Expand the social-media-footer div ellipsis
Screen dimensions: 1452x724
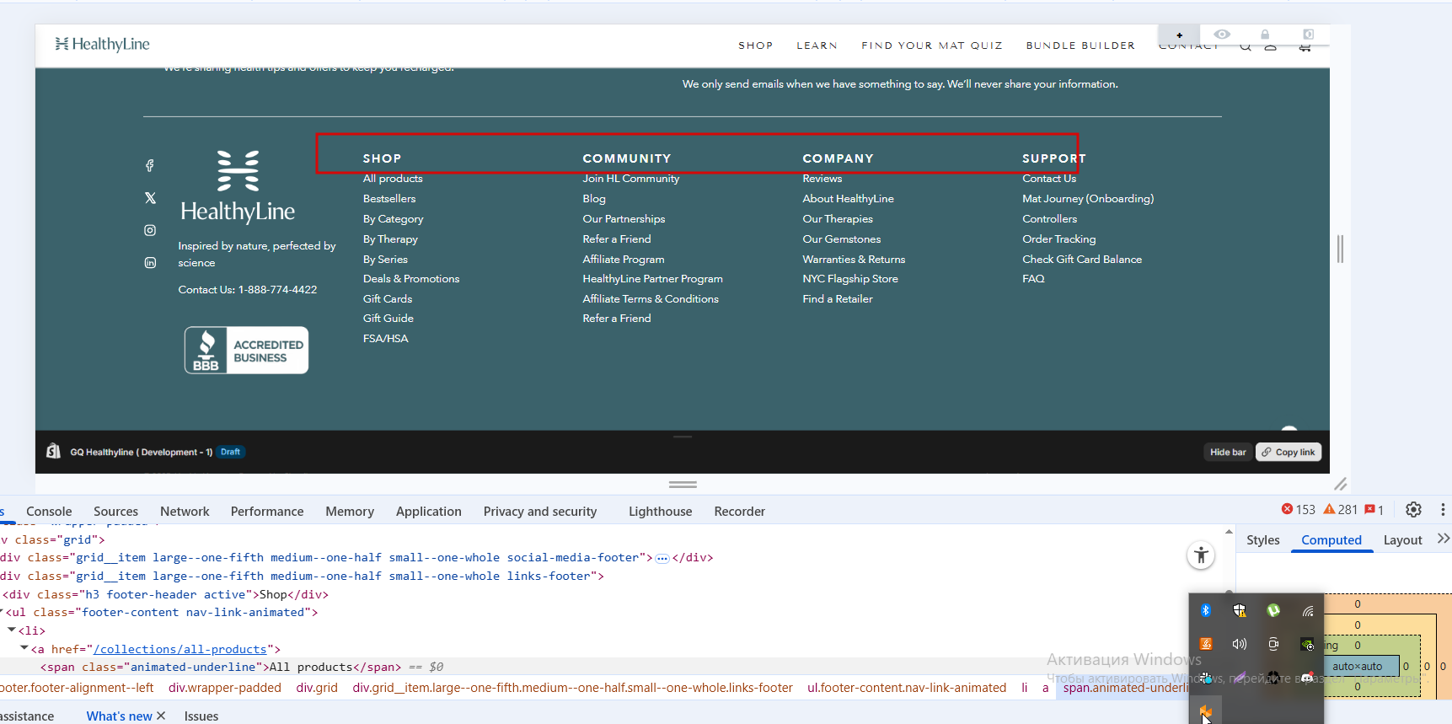pyautogui.click(x=662, y=558)
